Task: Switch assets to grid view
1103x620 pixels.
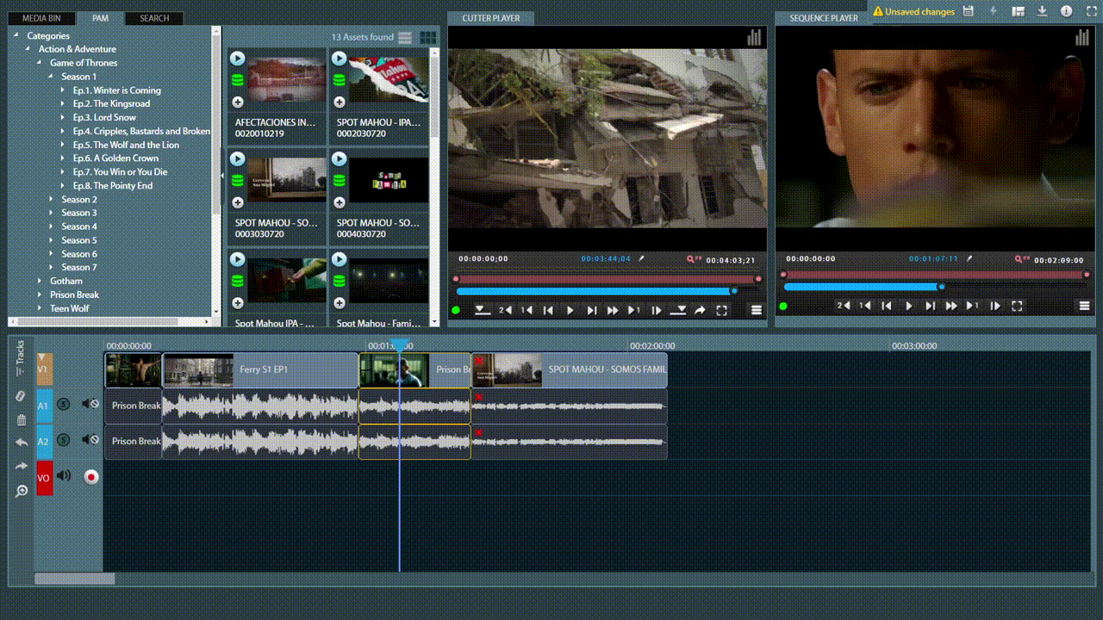Action: click(427, 37)
